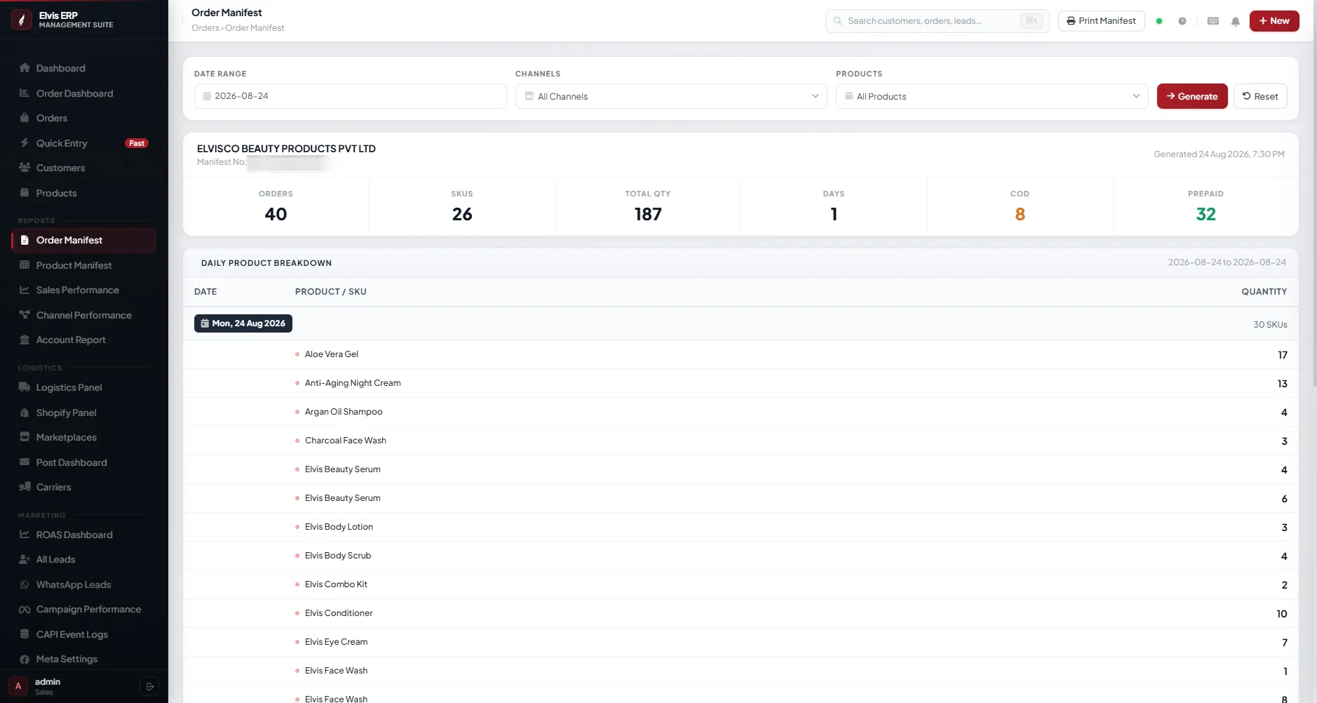
Task: Click the Argan Oil Shampoo row
Action: click(741, 412)
